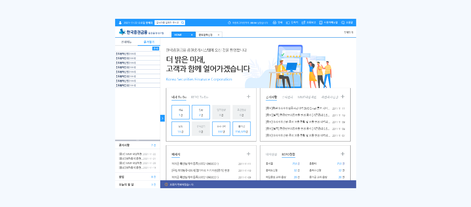The height and width of the screenshot is (207, 471).
Task: Click the 7 건 count beside sidebar 공시사항
Action: [x=153, y=145]
